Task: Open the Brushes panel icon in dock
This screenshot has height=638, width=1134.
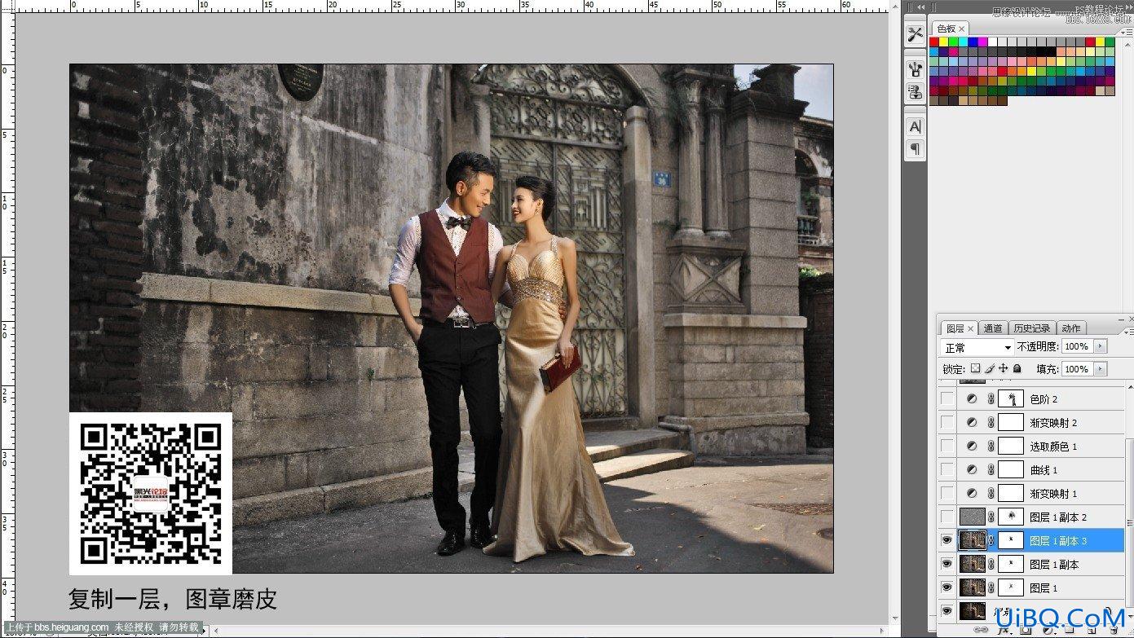Action: (x=916, y=69)
